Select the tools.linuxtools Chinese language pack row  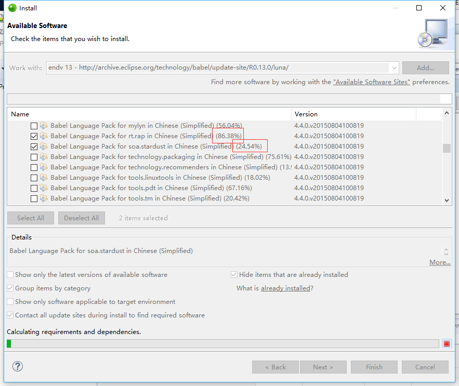click(x=225, y=178)
